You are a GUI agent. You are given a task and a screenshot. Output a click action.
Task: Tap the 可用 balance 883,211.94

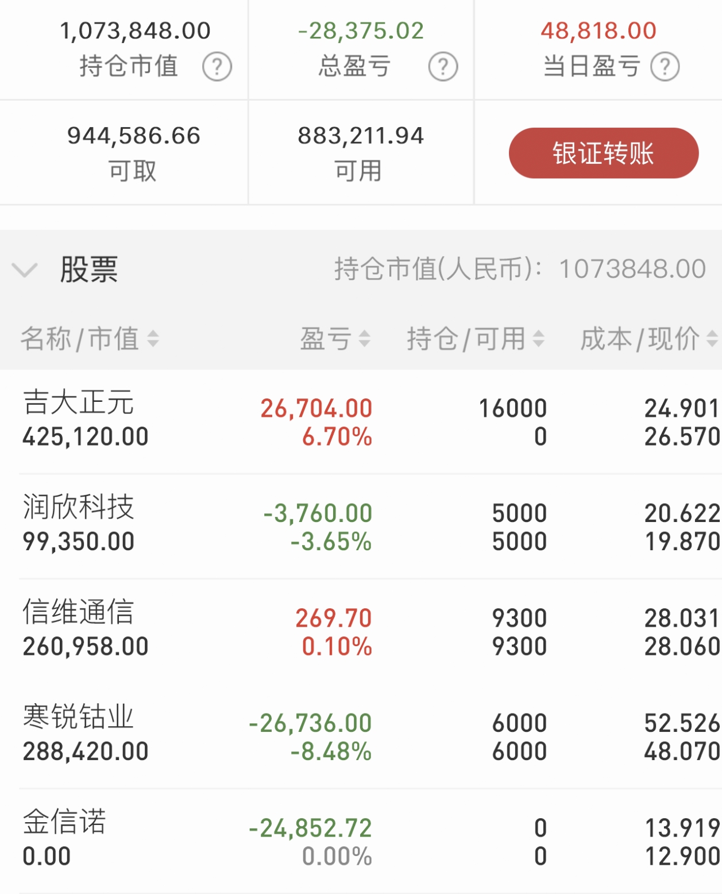point(361,136)
